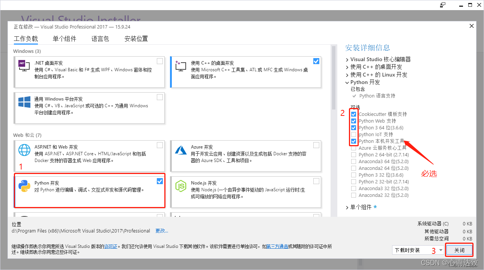484x270 pixels.
Task: Open the 第三方通告 link
Action: [277, 246]
